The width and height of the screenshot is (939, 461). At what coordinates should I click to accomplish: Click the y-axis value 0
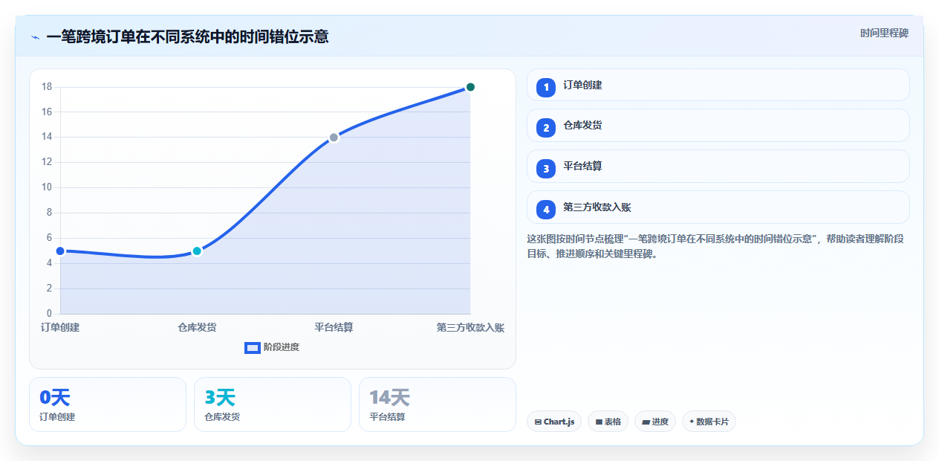point(49,314)
